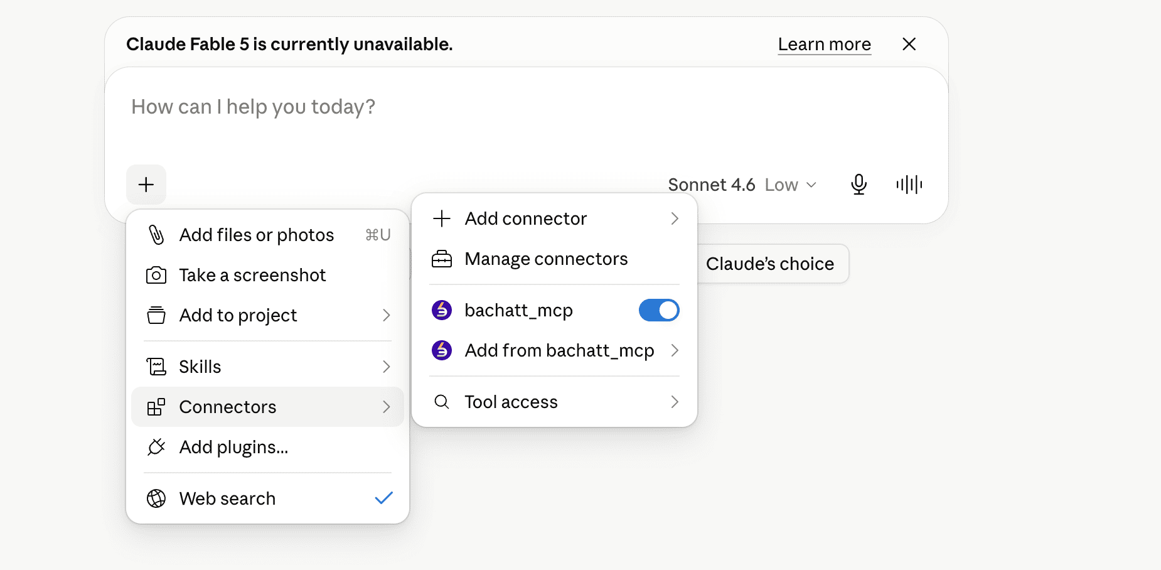The width and height of the screenshot is (1161, 570).
Task: Click the globe icon for Web search
Action: pyautogui.click(x=156, y=498)
